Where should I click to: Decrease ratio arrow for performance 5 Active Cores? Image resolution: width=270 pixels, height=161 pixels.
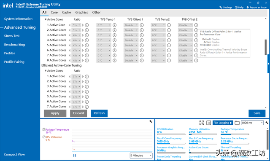coord(70,46)
